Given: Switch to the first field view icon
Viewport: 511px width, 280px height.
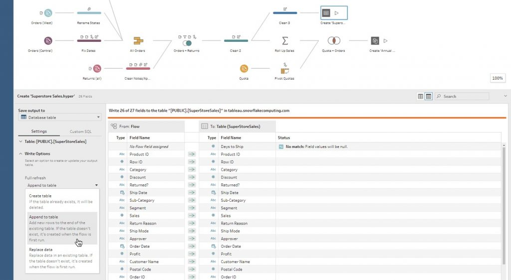Looking at the screenshot, I should pyautogui.click(x=420, y=96).
